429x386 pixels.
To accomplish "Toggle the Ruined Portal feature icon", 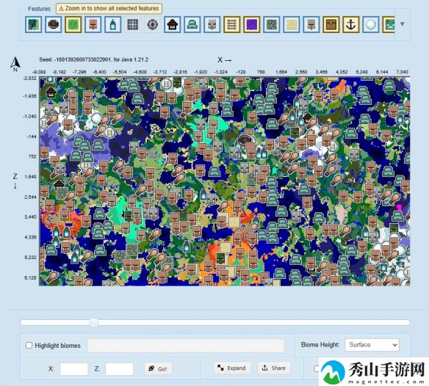I will pos(54,25).
